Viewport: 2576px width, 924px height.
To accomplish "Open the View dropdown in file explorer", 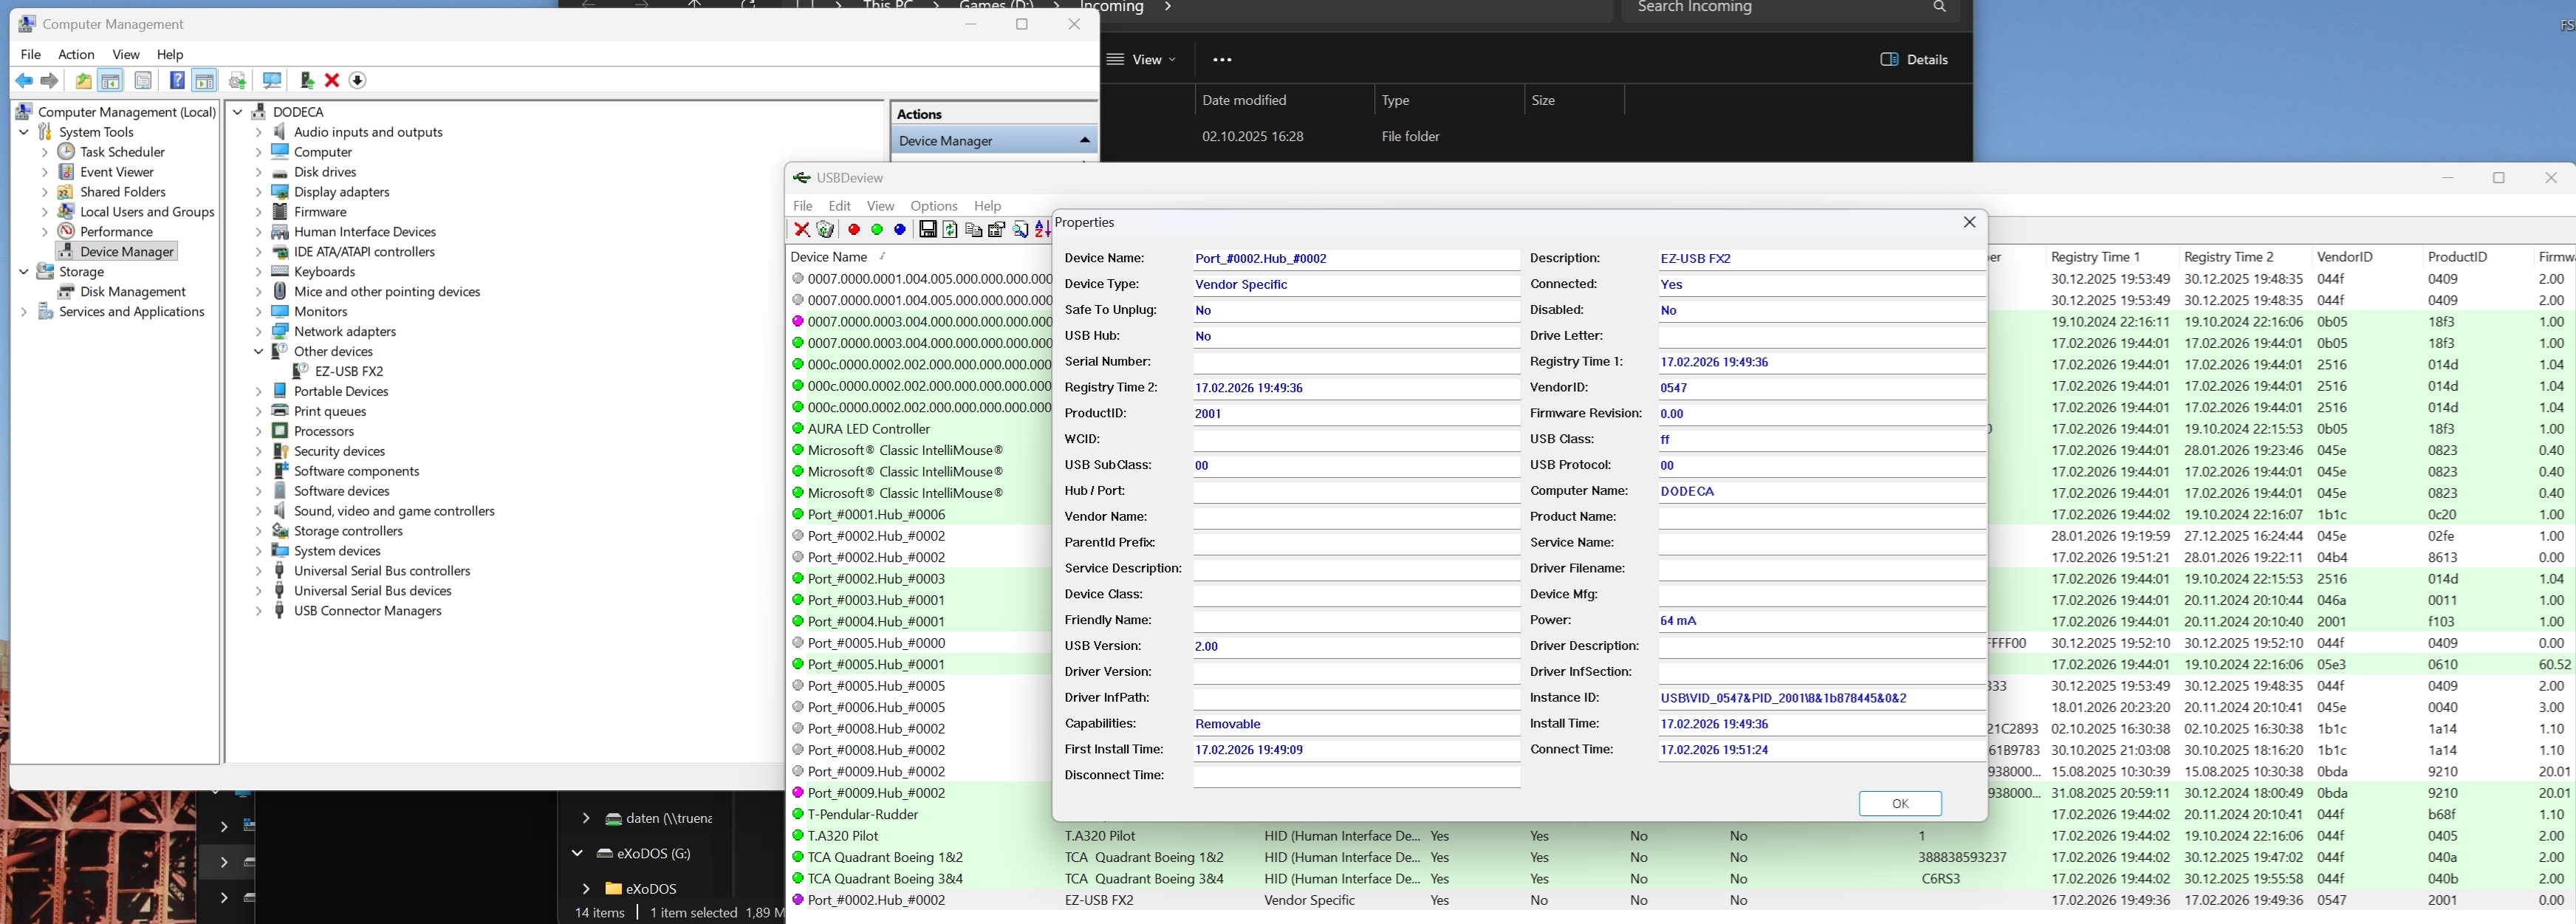I will coord(1142,60).
